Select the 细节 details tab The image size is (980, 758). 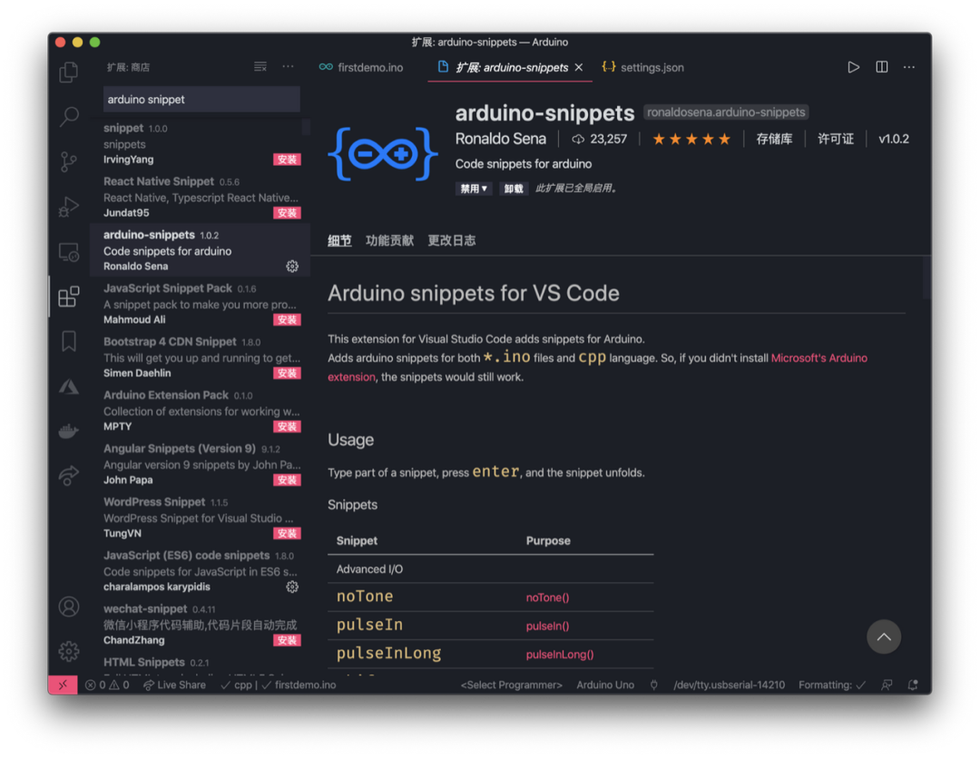pos(339,240)
